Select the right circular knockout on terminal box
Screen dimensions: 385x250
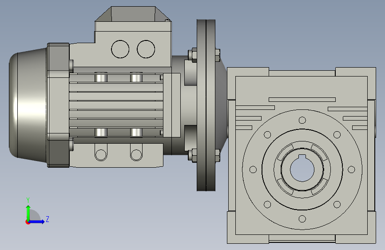click(146, 49)
